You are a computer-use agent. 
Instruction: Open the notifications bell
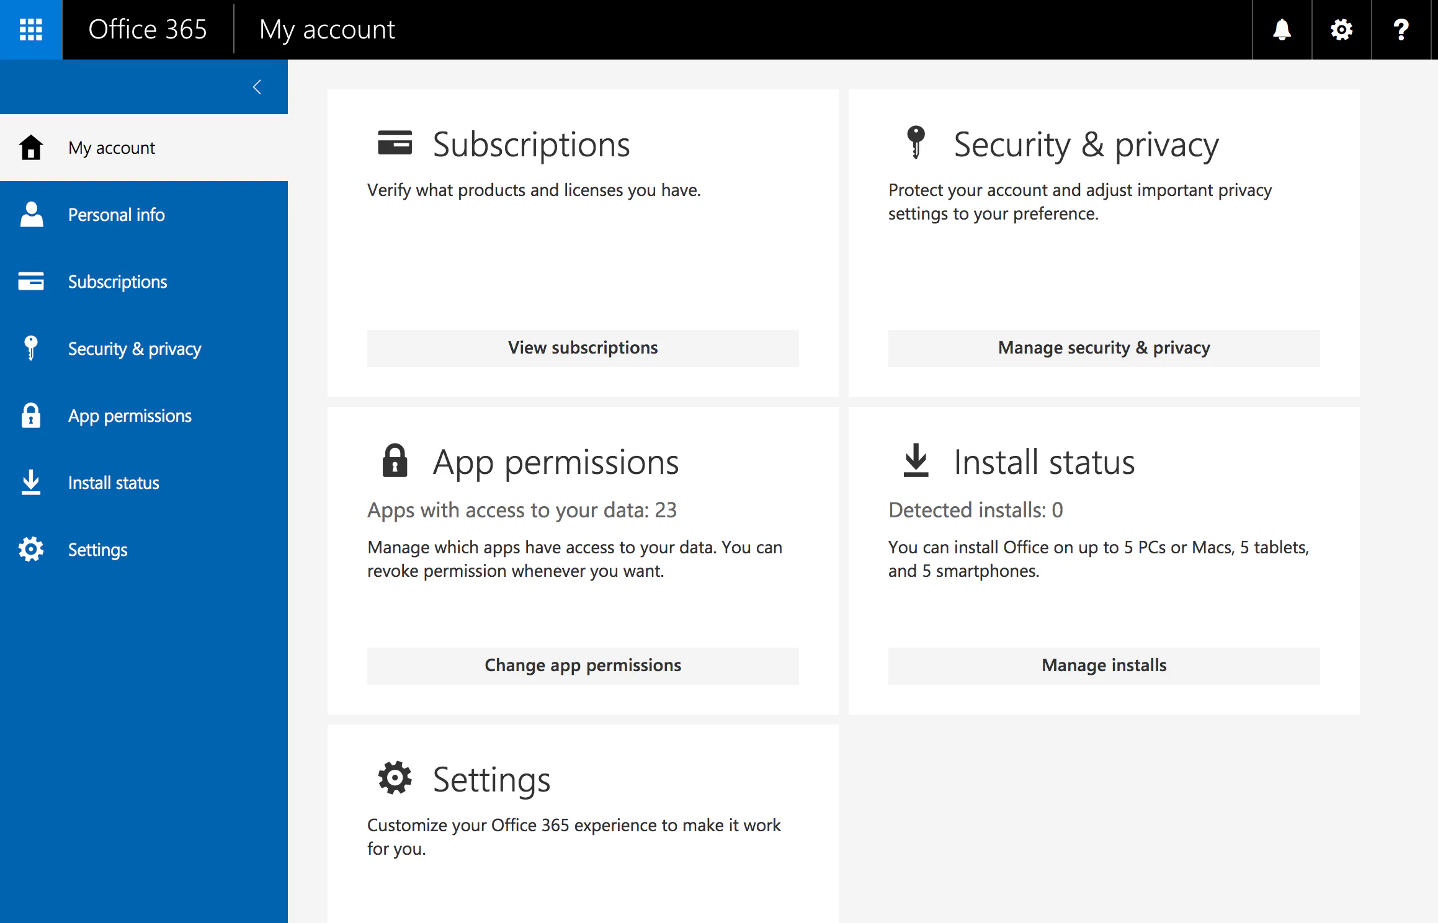click(x=1282, y=29)
